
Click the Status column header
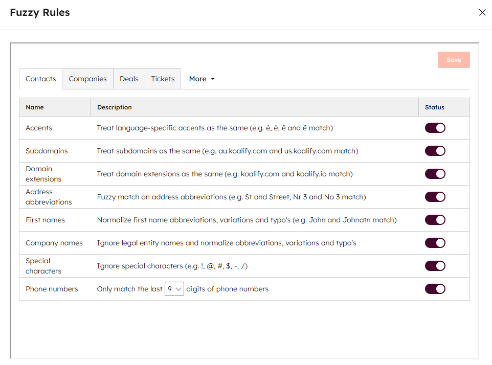point(434,107)
